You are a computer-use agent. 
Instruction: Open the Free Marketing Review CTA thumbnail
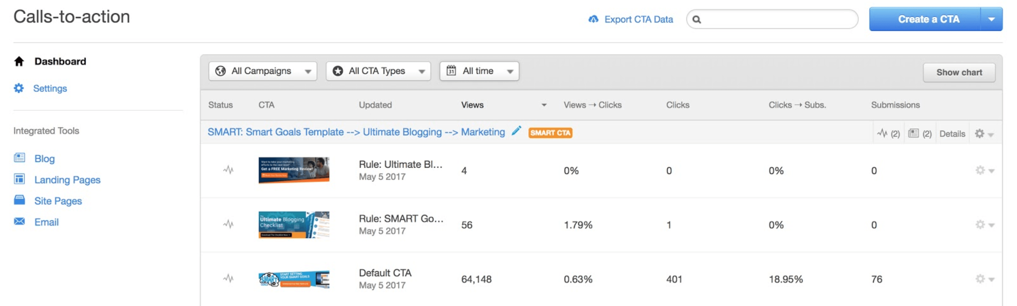coord(294,170)
